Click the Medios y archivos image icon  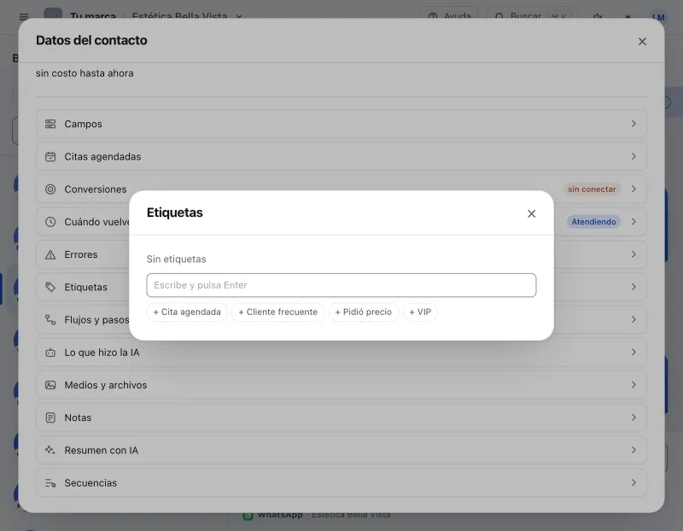point(50,385)
